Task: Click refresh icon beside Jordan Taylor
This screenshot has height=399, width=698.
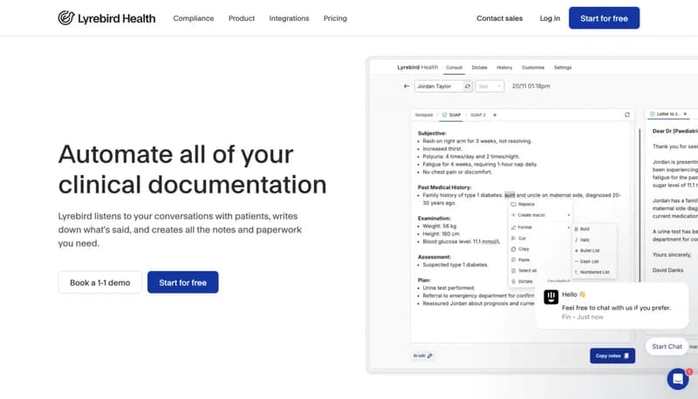Action: (468, 86)
